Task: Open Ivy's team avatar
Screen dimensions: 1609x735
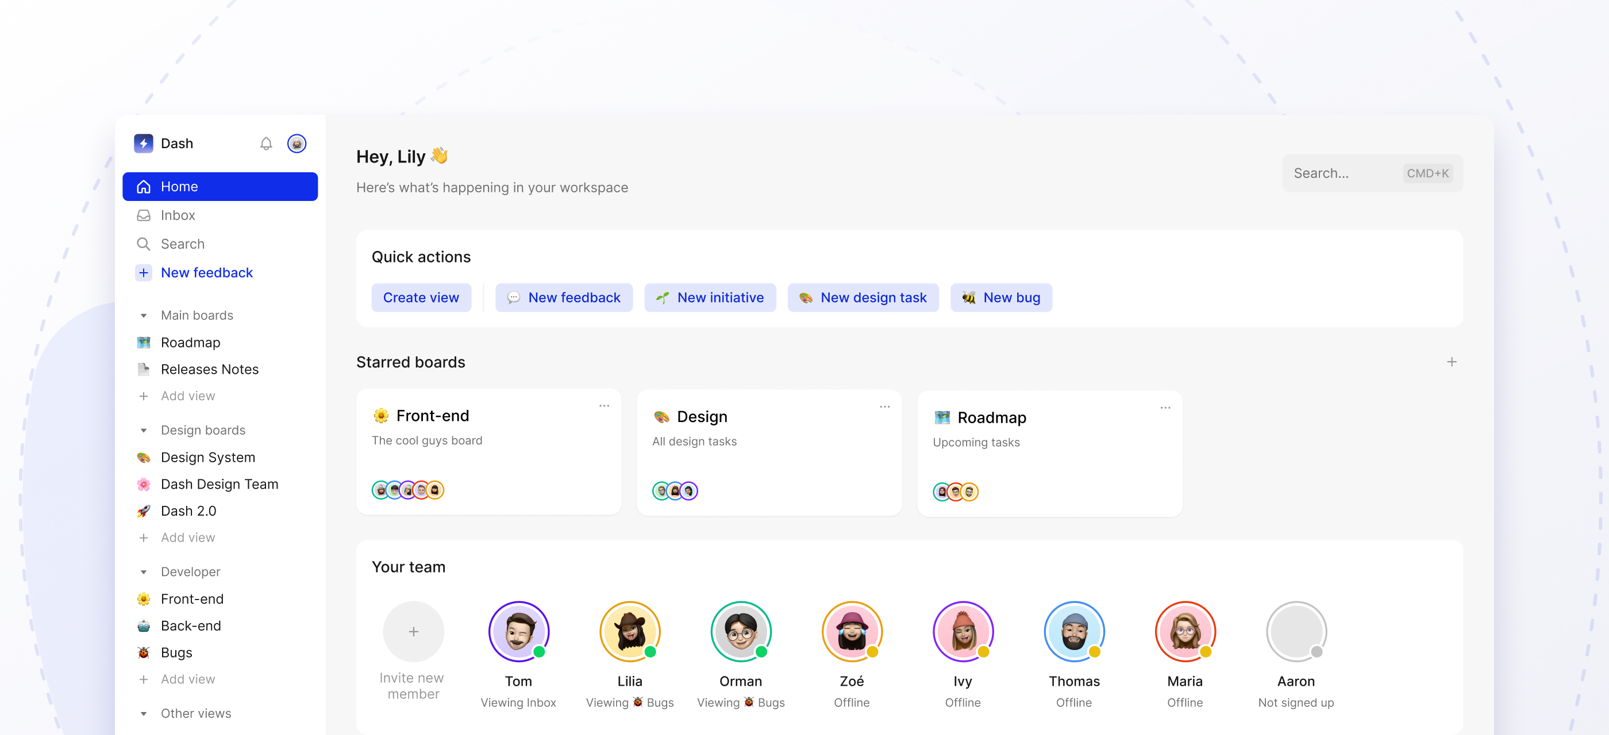Action: (x=963, y=632)
